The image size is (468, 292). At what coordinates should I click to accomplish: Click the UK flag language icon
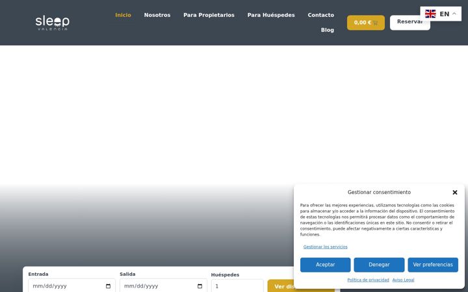430,14
